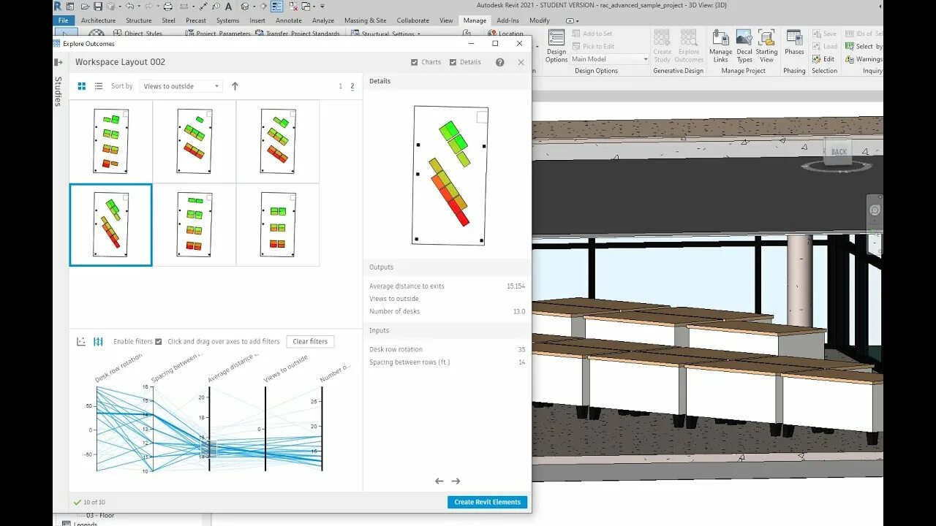Open the Warnings inquiry tool

(864, 59)
